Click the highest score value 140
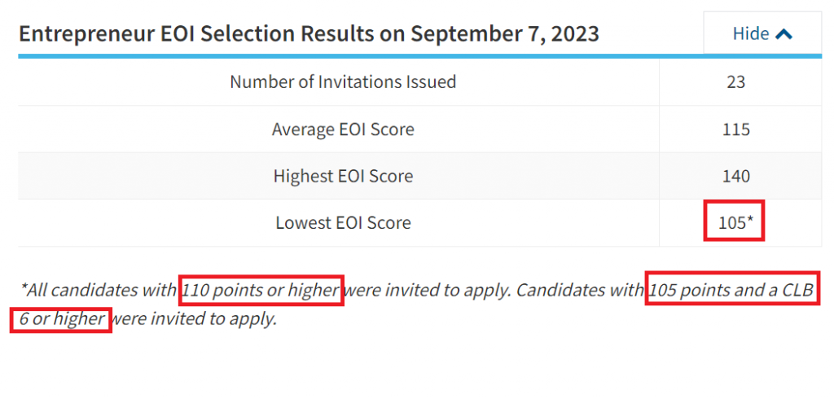Screen dimensions: 834x399 coord(735,176)
